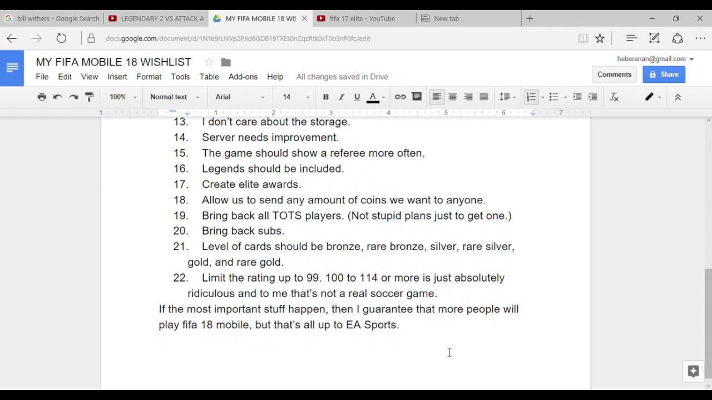This screenshot has width=712, height=400.
Task: Increase paragraph indent
Action: [x=593, y=97]
